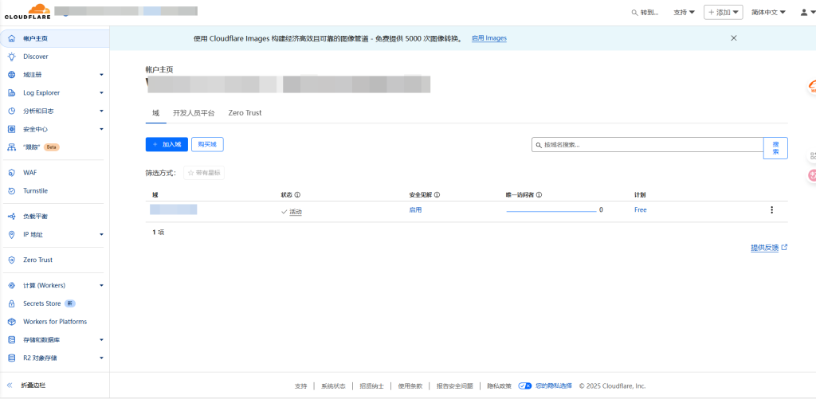Click the search magnifier 转到 icon
Screen dimensions: 816x399
click(x=634, y=13)
